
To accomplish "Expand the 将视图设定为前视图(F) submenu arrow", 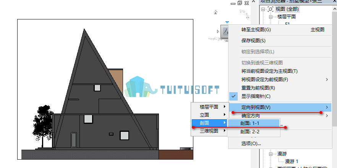I will click(x=327, y=80).
